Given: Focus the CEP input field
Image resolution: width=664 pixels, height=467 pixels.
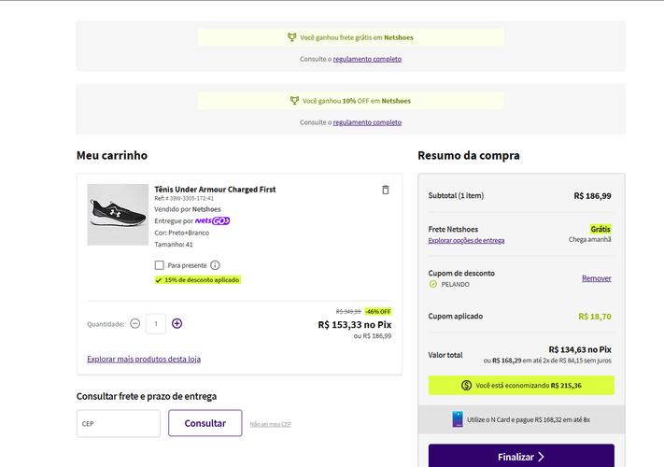Looking at the screenshot, I should tap(119, 423).
